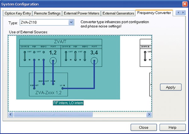This screenshot has width=189, height=134.
Task: Click the tab scroll right arrow
Action: tap(183, 13)
